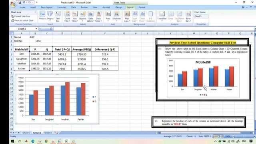
Task: Click Reset to Match Style
Action: (22, 20)
